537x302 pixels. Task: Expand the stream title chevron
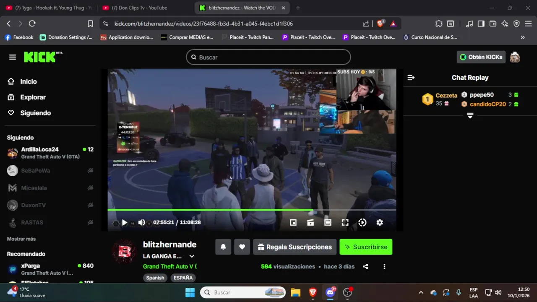(192, 256)
